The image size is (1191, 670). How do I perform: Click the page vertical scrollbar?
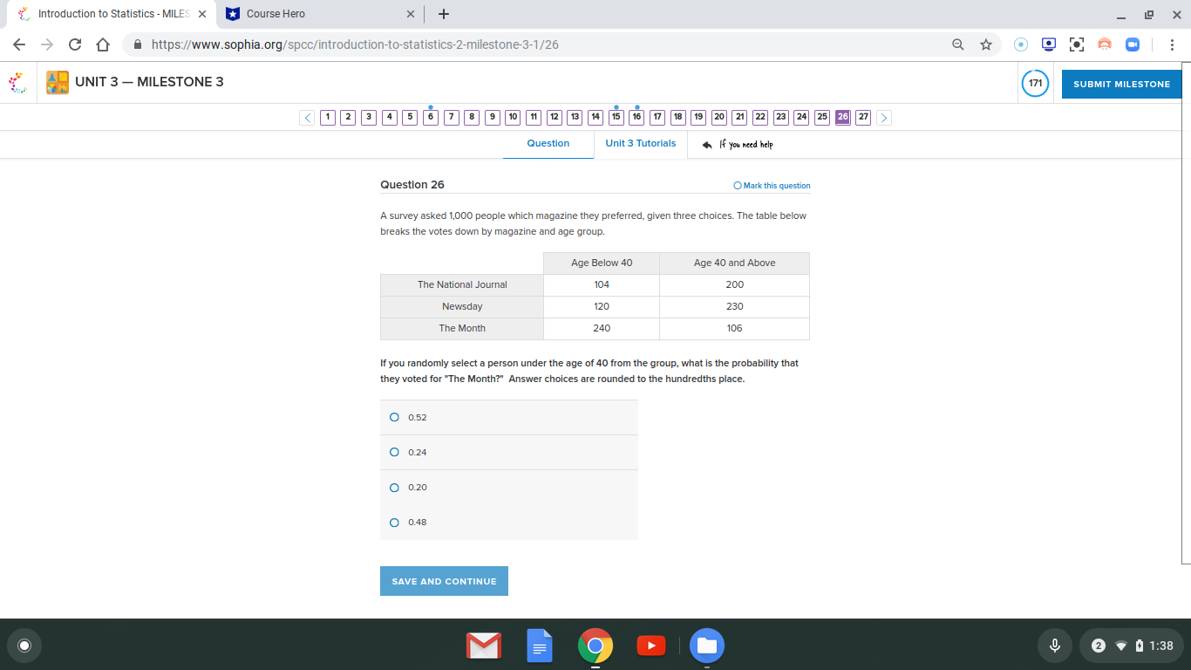(x=1186, y=314)
